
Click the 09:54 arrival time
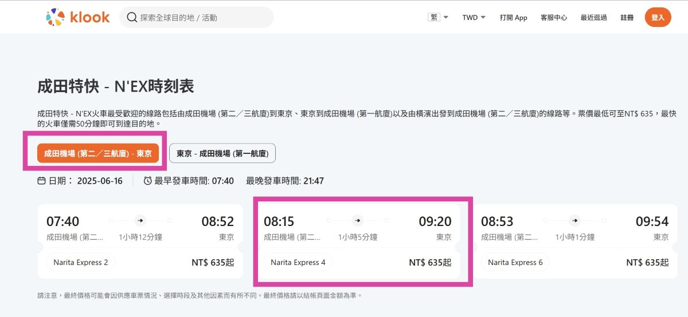pyautogui.click(x=652, y=221)
